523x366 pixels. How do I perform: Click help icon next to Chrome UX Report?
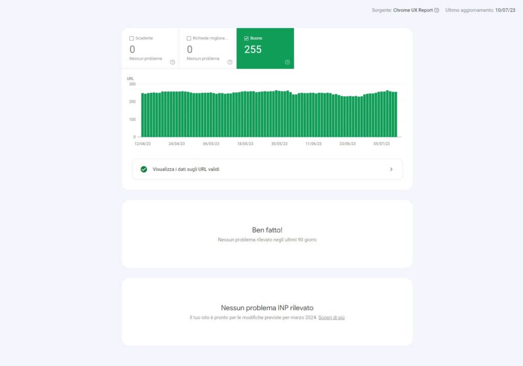(437, 10)
